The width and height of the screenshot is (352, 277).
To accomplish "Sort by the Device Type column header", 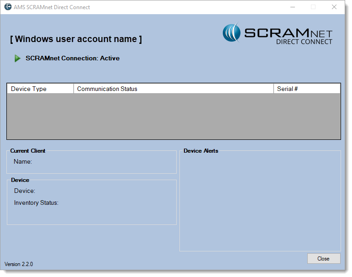I will [40, 89].
